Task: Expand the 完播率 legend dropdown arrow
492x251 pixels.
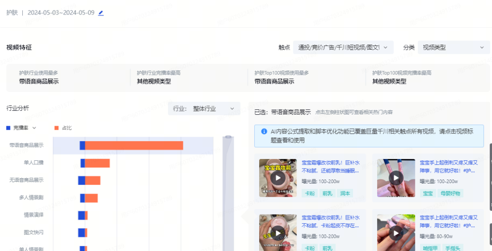Action: [x=34, y=128]
